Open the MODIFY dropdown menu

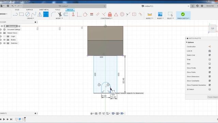point(59,18)
